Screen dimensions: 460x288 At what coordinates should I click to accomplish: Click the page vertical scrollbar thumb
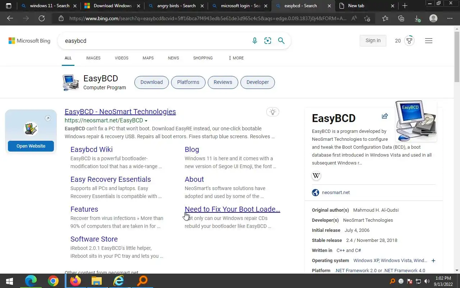click(x=457, y=58)
